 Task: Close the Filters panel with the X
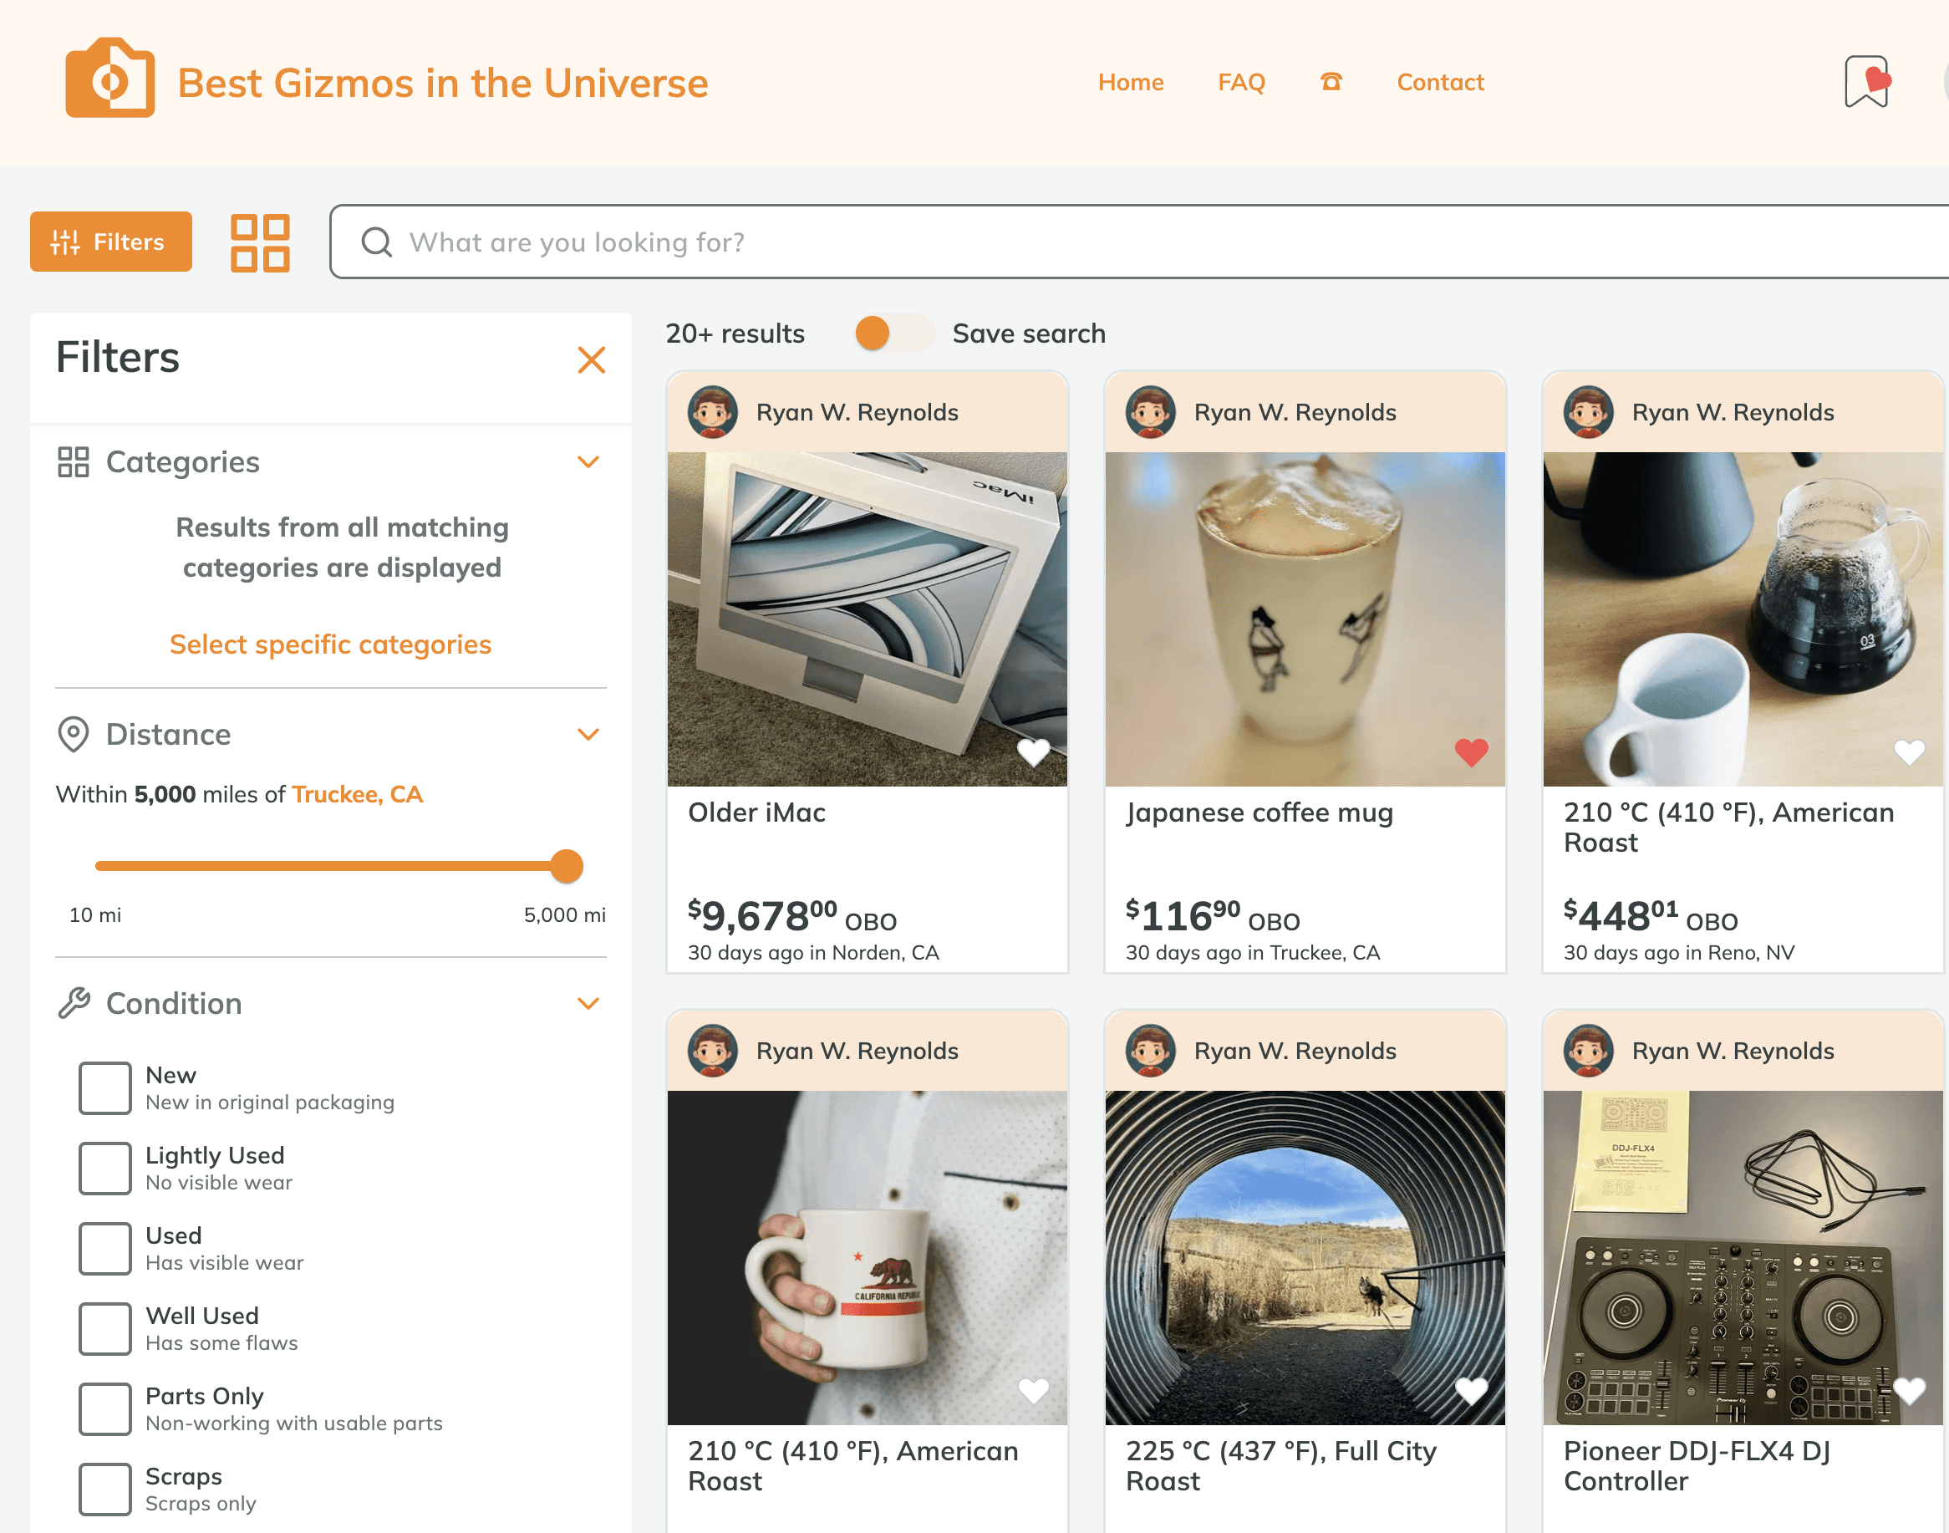pos(592,360)
